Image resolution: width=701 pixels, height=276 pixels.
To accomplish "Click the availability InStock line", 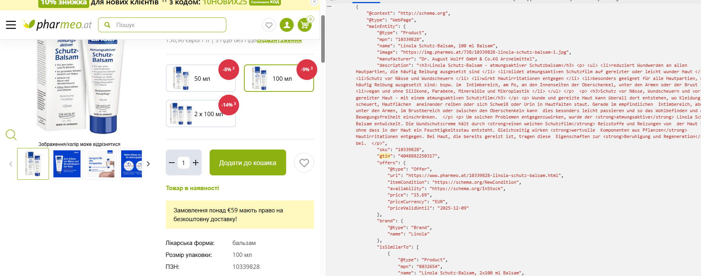I will (446, 189).
